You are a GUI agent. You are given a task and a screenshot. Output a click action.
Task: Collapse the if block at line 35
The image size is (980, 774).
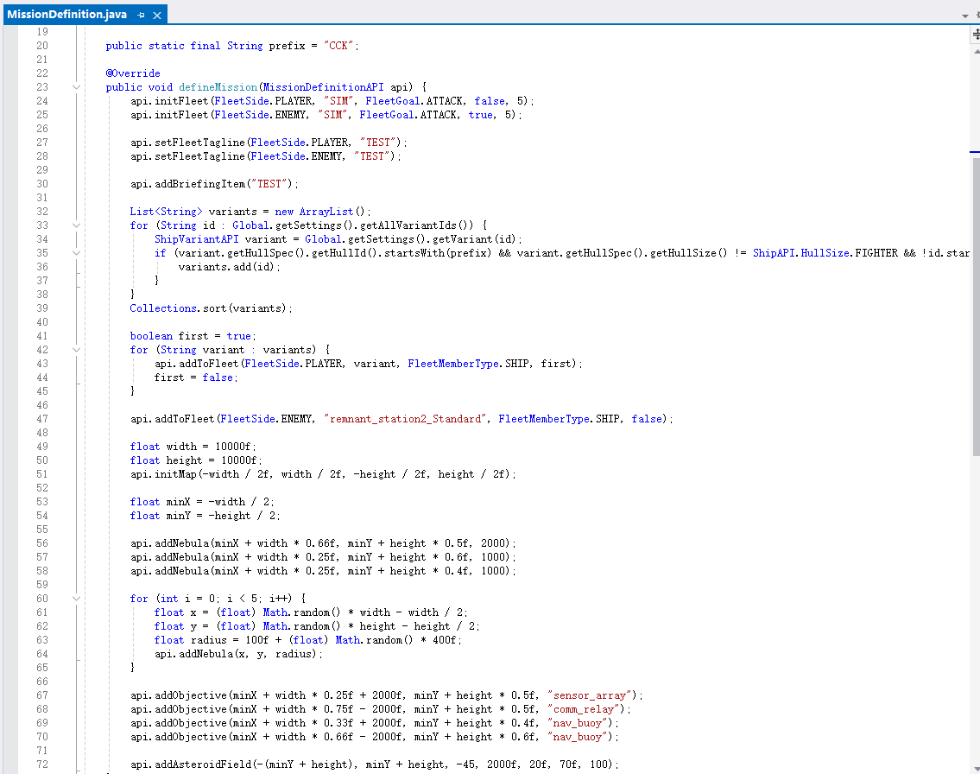76,253
